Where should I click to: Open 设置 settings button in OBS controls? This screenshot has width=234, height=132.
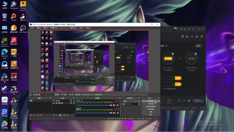(151, 112)
